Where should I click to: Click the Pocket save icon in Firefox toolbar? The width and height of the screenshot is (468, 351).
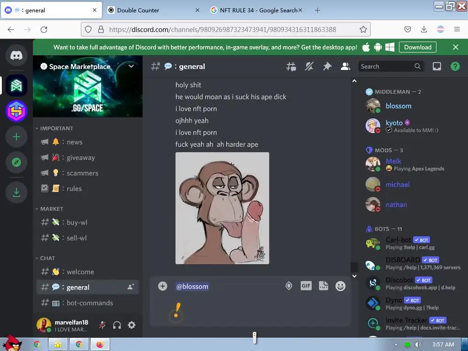click(407, 29)
